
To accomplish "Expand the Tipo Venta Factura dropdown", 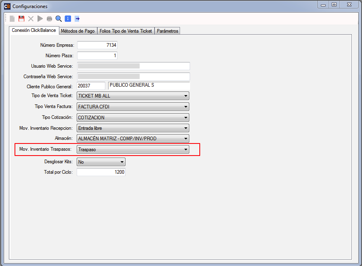I will tap(186, 107).
